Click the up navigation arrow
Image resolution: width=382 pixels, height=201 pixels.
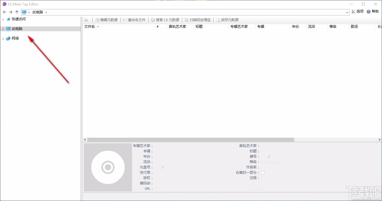pos(17,12)
